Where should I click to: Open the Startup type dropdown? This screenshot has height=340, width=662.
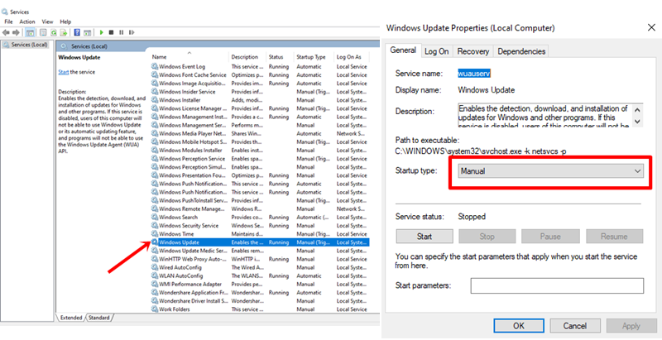550,171
